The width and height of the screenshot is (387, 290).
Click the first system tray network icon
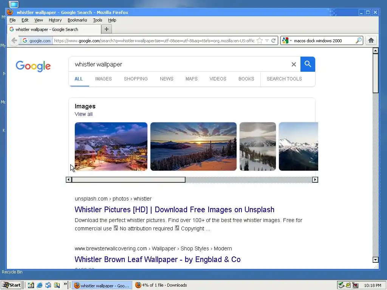coord(341,285)
